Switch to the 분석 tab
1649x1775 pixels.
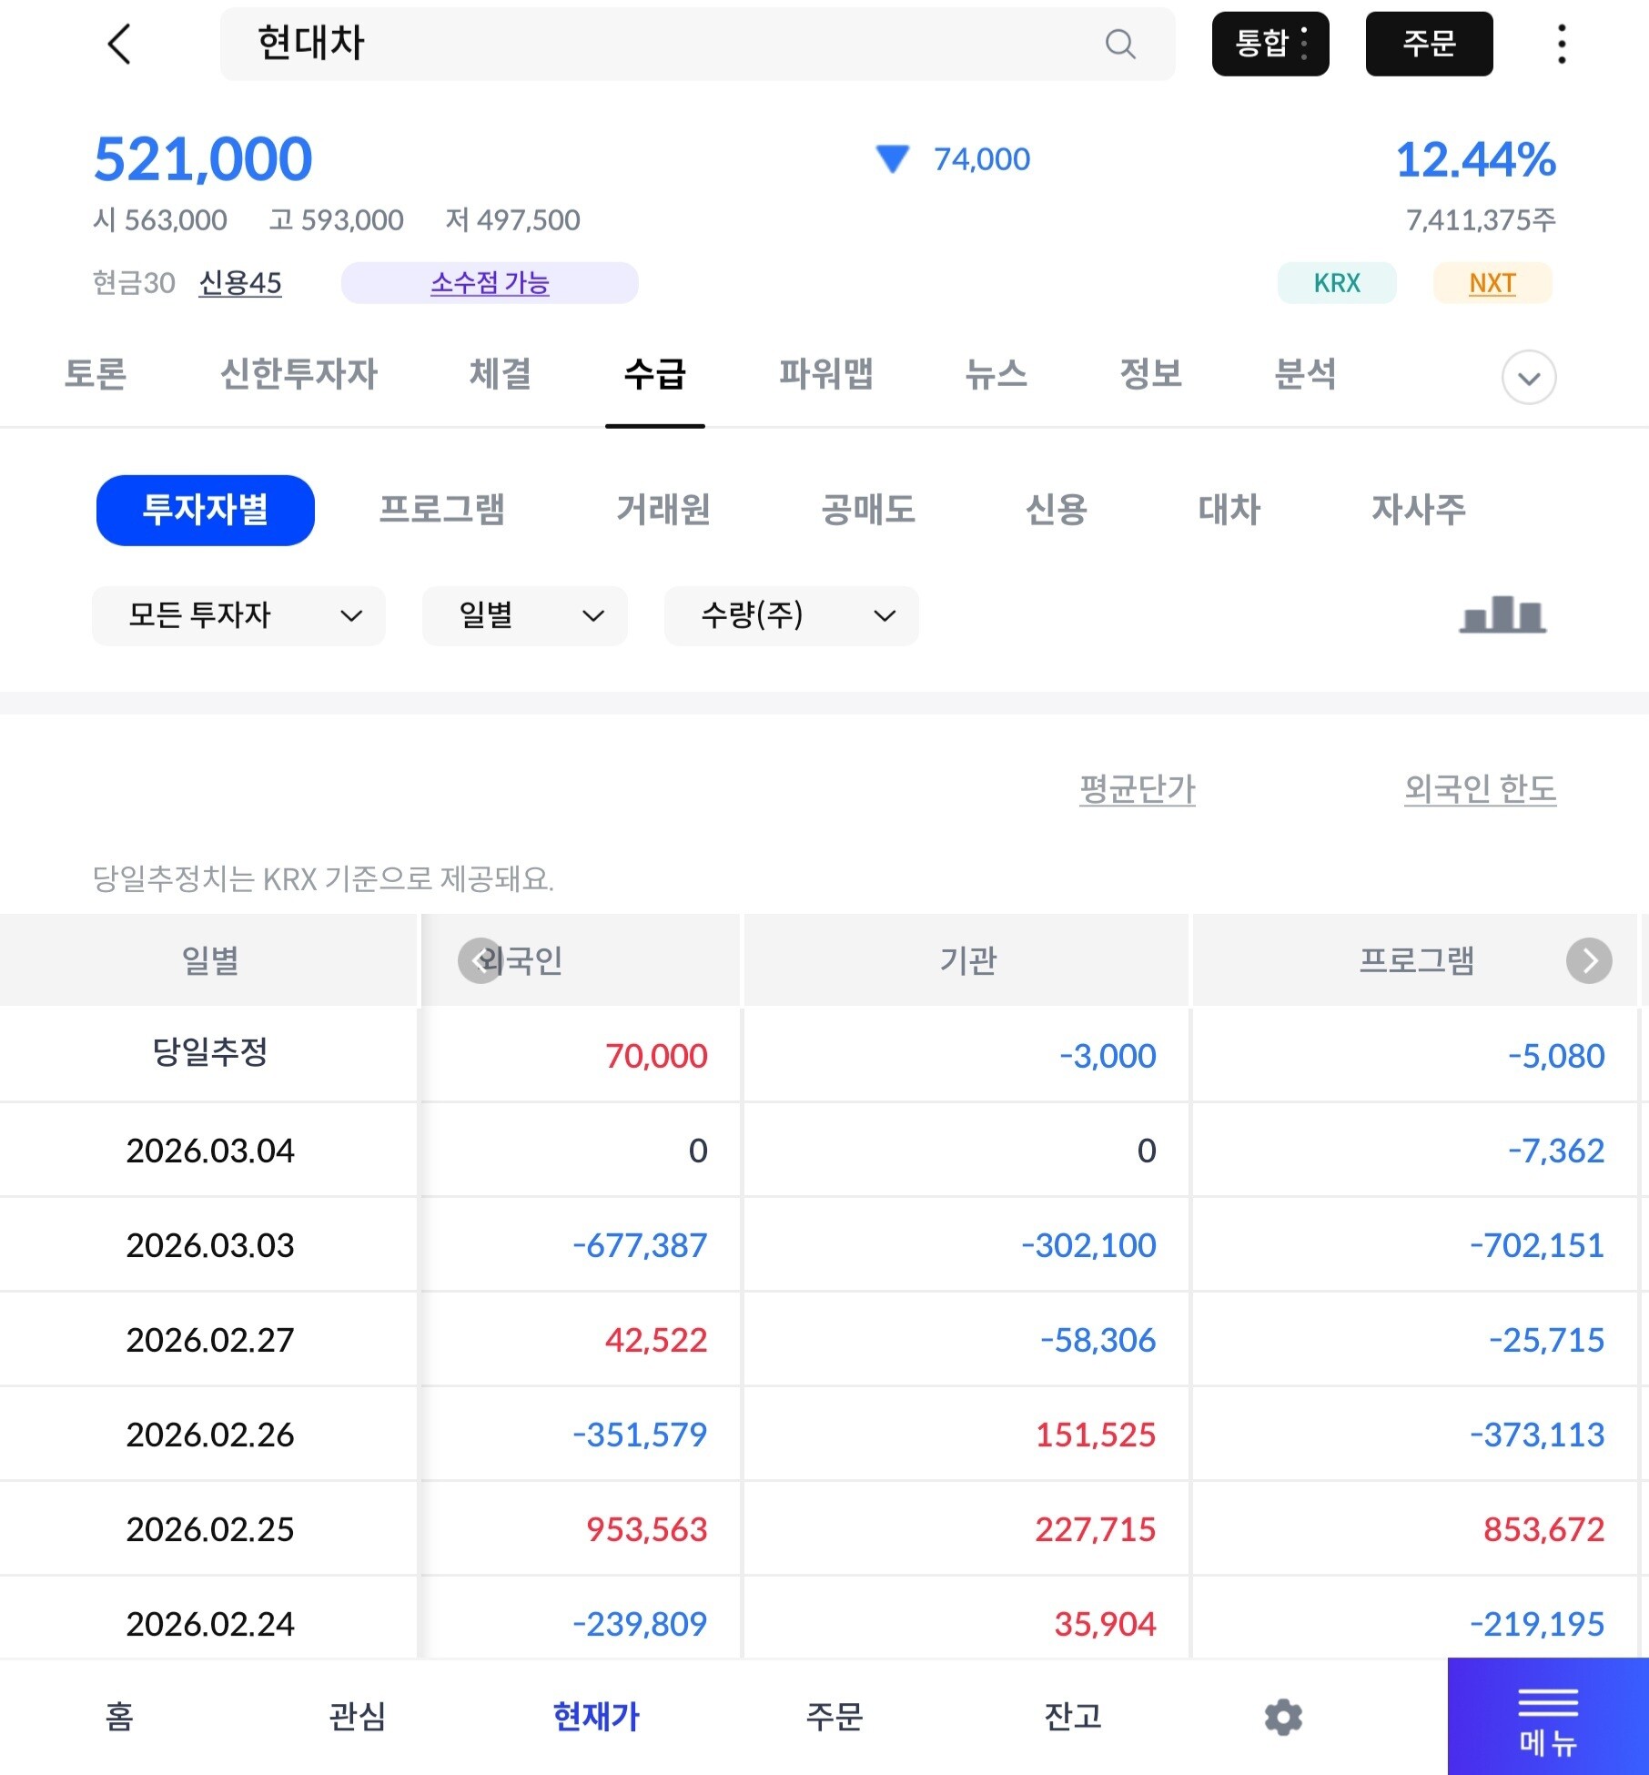(x=1306, y=374)
